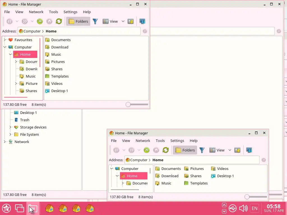Open Videos folder in bottom-right file list

(220, 169)
